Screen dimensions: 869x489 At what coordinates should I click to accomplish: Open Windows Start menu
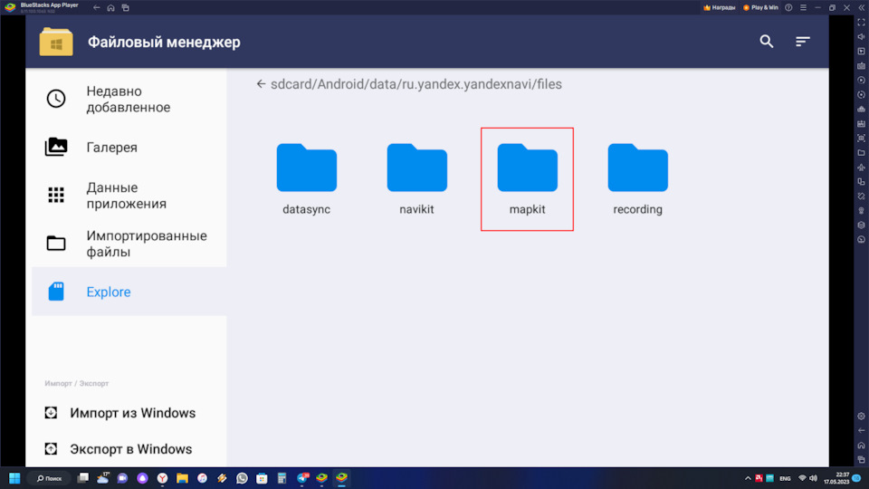(x=14, y=478)
